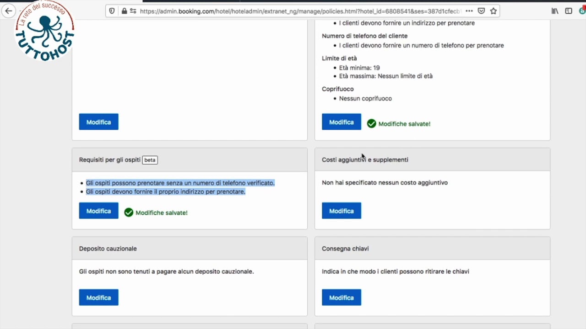586x329 pixels.
Task: Click text about unverified phone number booking
Action: coord(180,183)
